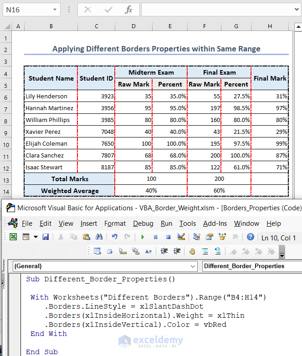302x356 pixels.
Task: Open the Help menu
Action: [274, 224]
